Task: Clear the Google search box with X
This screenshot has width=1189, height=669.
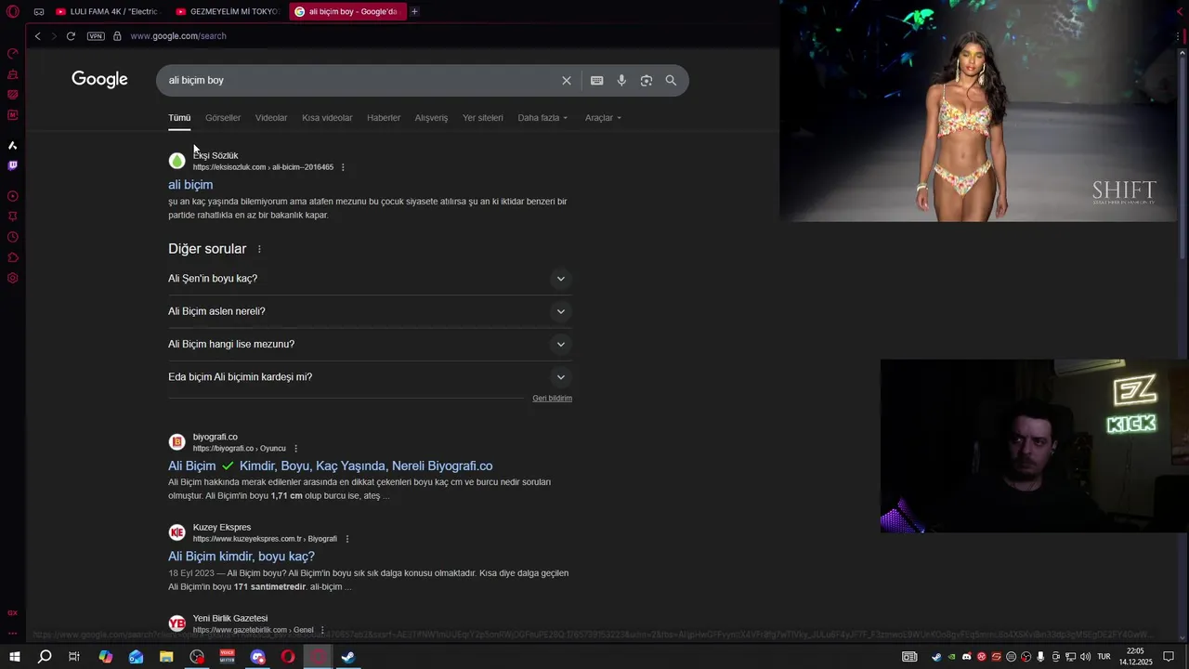Action: pos(567,81)
